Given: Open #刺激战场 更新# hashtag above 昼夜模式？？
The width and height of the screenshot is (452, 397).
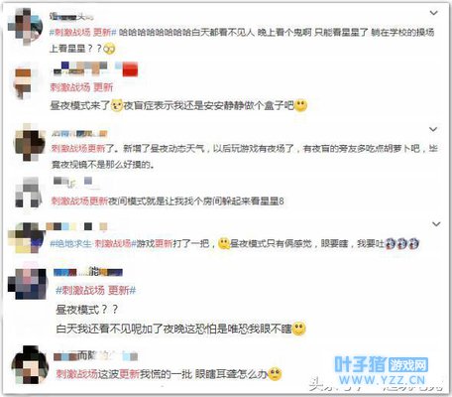Looking at the screenshot, I should point(96,291).
